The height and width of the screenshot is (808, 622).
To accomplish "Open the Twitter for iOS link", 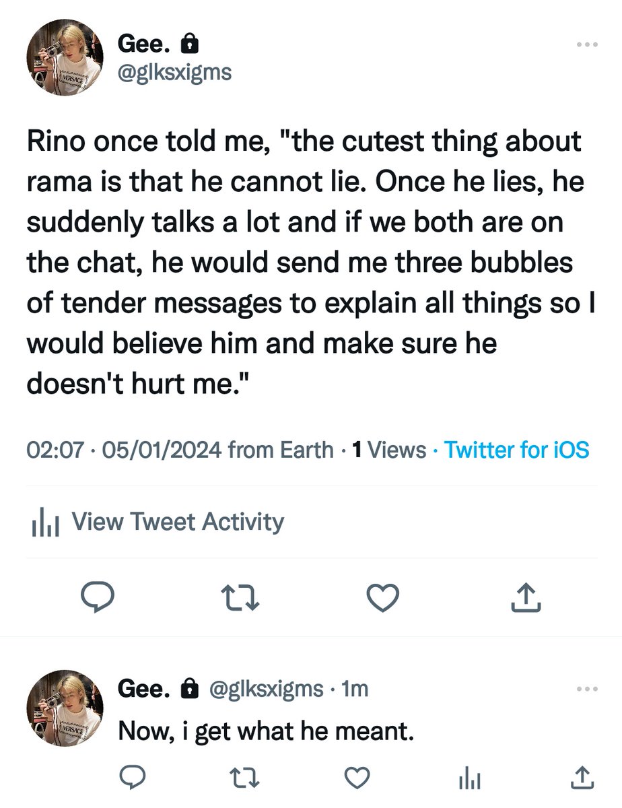I will [x=517, y=449].
